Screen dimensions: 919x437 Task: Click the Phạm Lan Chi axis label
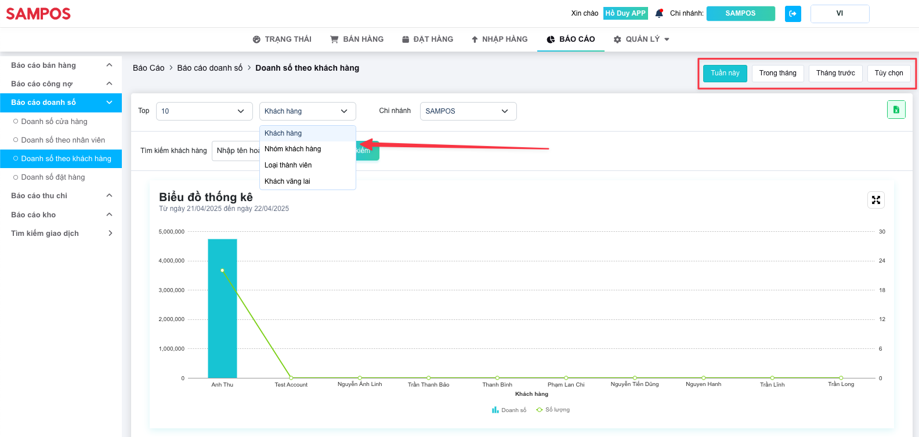[566, 385]
